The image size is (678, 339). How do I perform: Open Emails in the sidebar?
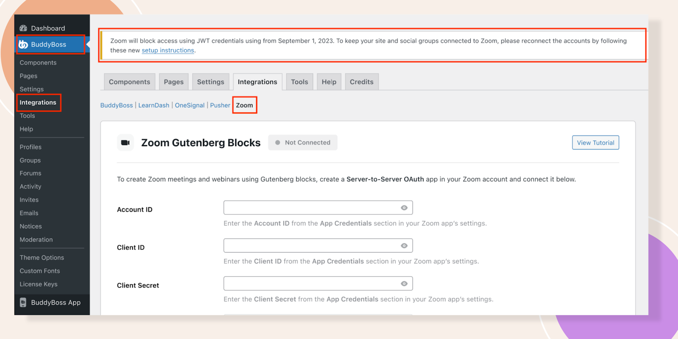[29, 213]
